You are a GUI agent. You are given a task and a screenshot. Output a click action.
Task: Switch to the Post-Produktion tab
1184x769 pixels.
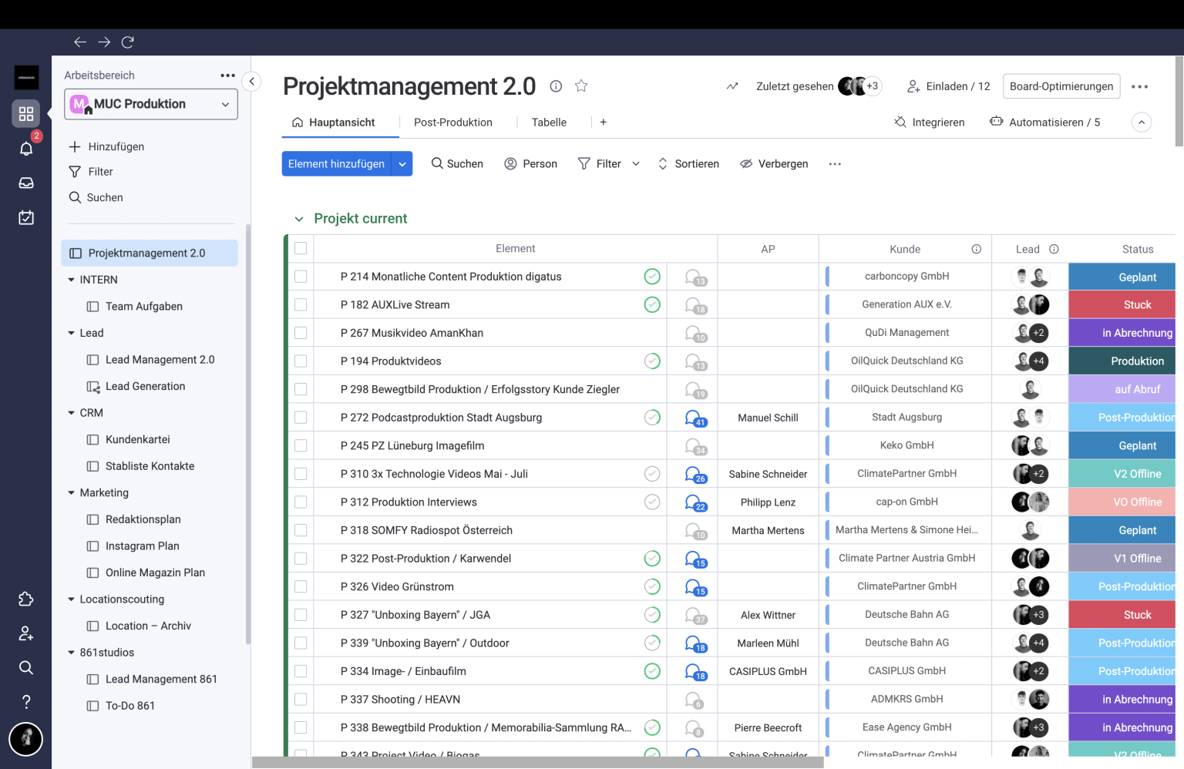coord(452,123)
